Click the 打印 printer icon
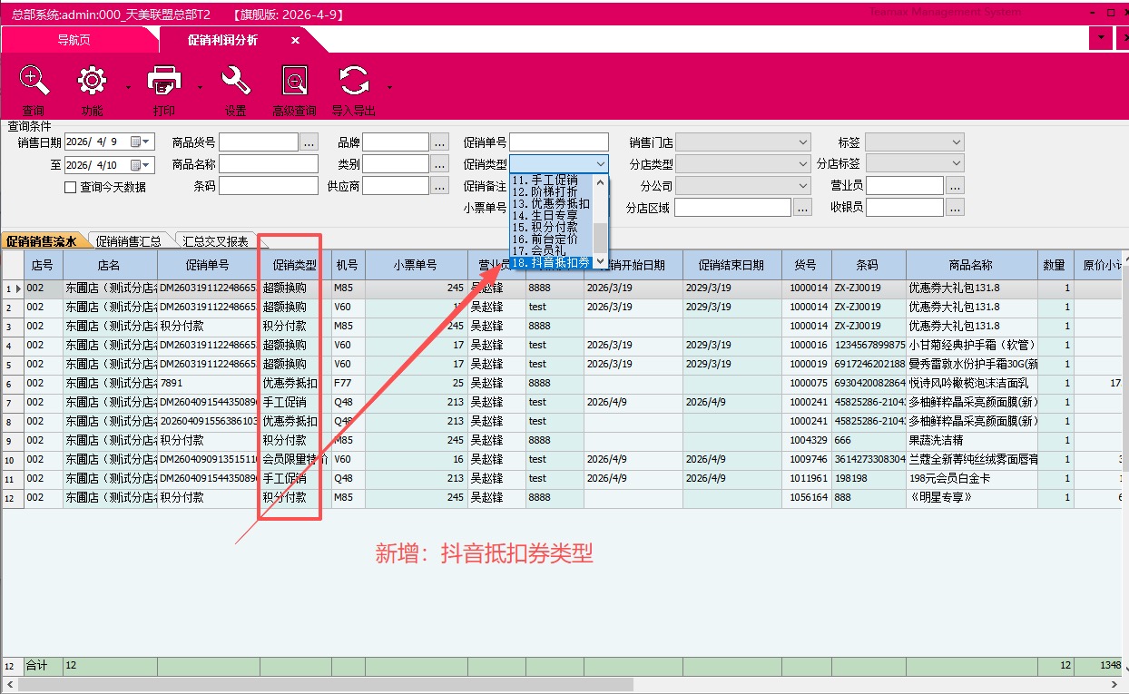The width and height of the screenshot is (1129, 694). click(x=164, y=82)
